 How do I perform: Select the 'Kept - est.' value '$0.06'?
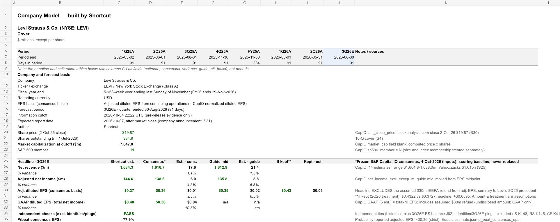[318, 191]
